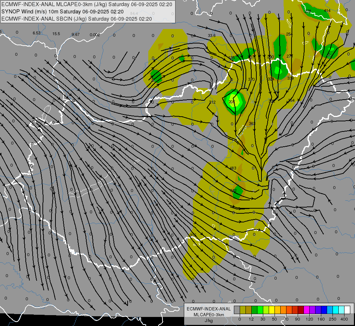Image resolution: width=355 pixels, height=326 pixels.
Task: Click the map value 315
Action: coord(193,235)
